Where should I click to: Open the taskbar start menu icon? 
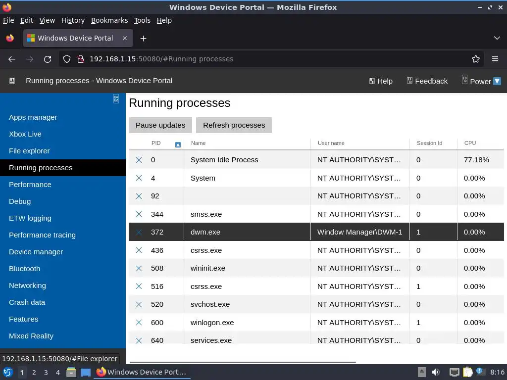click(8, 372)
